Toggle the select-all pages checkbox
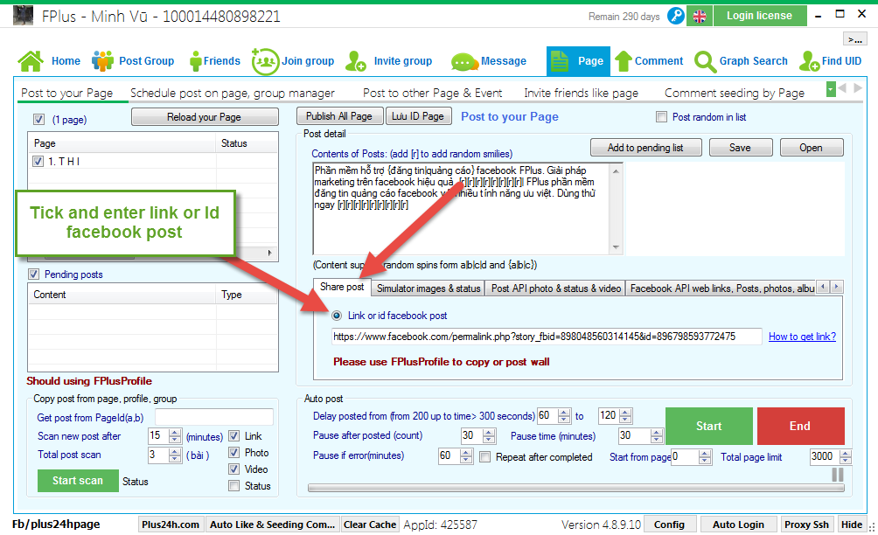Screen dimensions: 878x535 coord(38,119)
